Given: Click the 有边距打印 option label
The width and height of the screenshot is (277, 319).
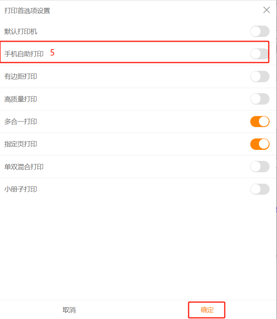Looking at the screenshot, I should (21, 76).
